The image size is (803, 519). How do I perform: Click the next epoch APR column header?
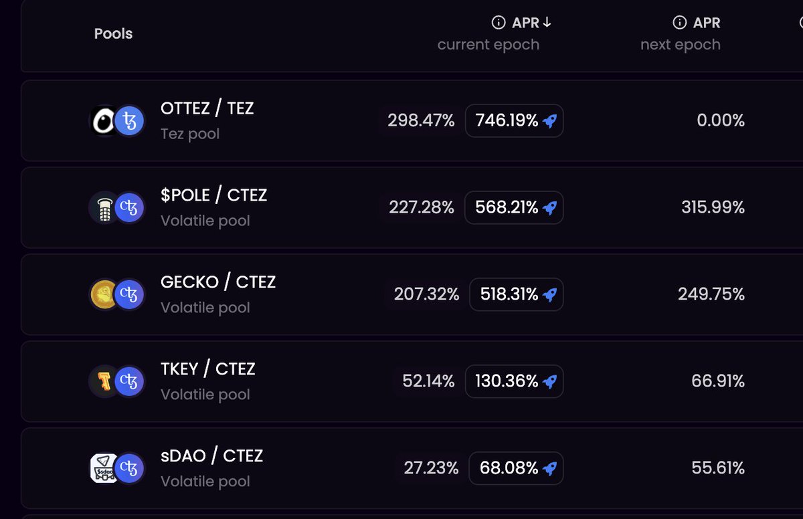[x=681, y=33]
